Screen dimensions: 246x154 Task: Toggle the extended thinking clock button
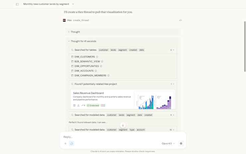[x=71, y=144]
